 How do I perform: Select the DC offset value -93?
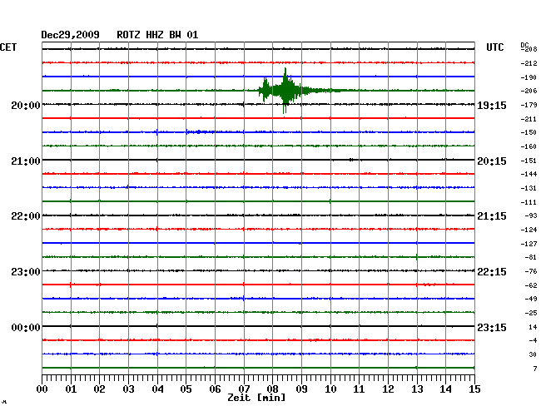[x=531, y=215]
